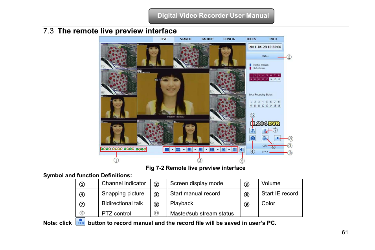
Task: Switch to 4-split screen display mode
Action: coord(178,149)
